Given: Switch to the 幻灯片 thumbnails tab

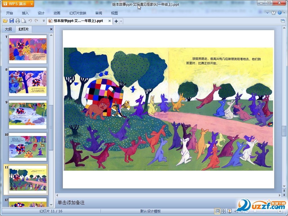Looking at the screenshot, I should (23, 29).
